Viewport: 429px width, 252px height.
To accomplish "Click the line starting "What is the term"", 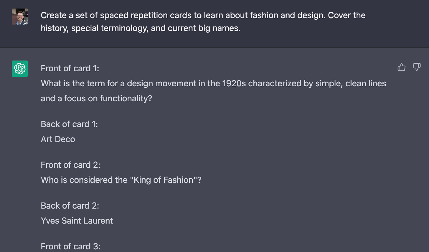I will 213,83.
